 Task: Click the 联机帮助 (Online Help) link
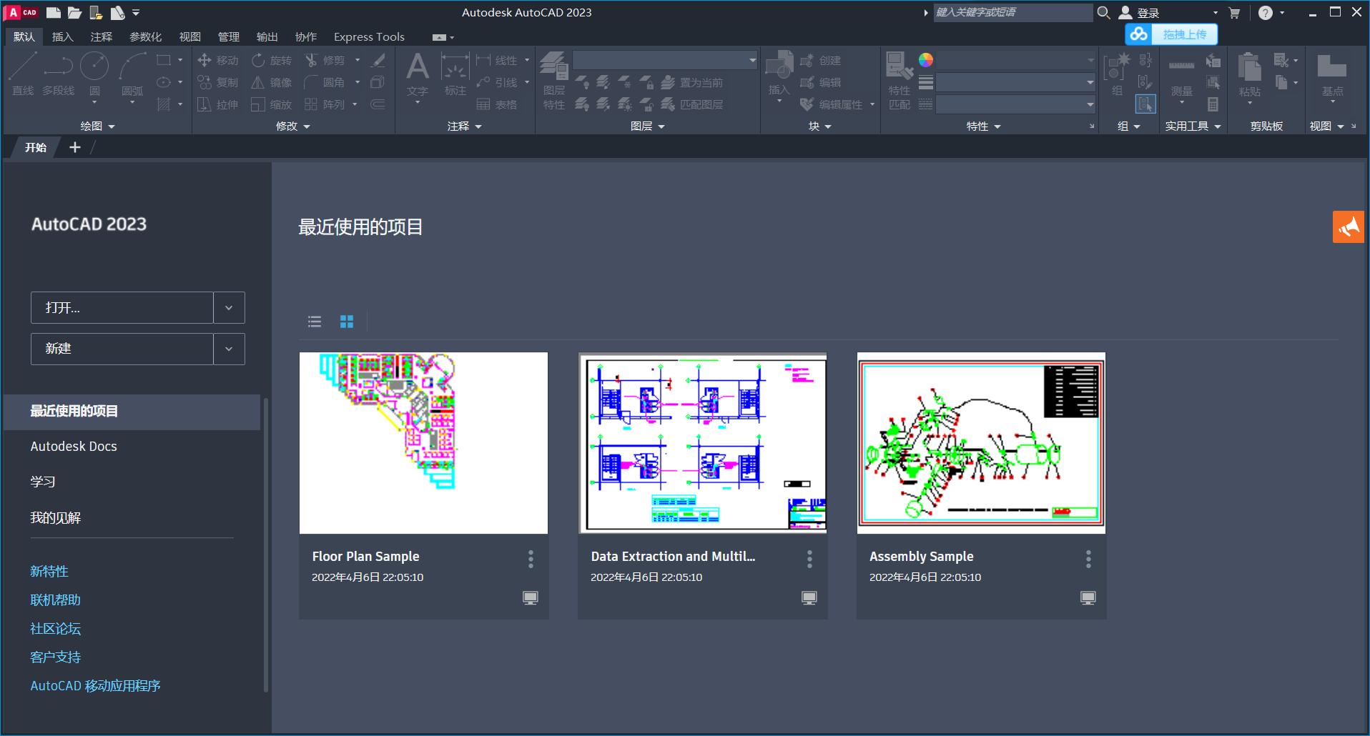(x=55, y=600)
